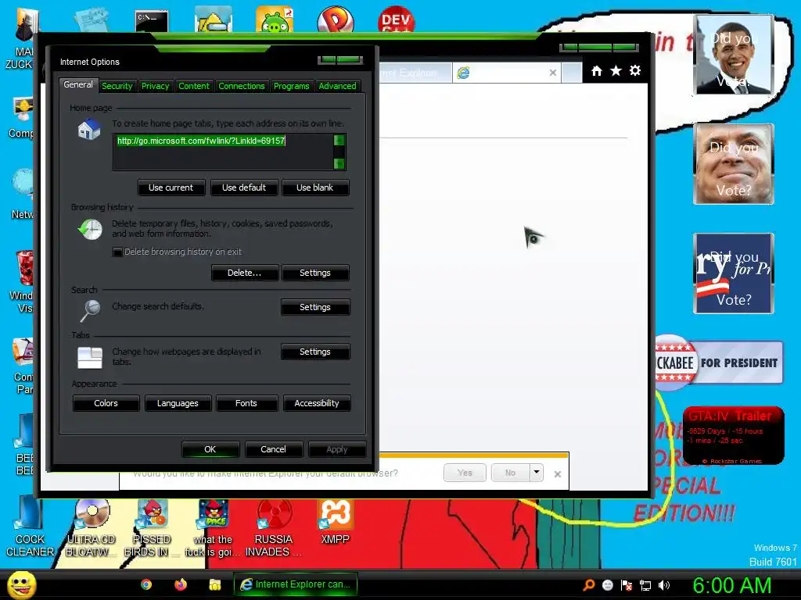
Task: Open Accessibility options
Action: (x=317, y=403)
